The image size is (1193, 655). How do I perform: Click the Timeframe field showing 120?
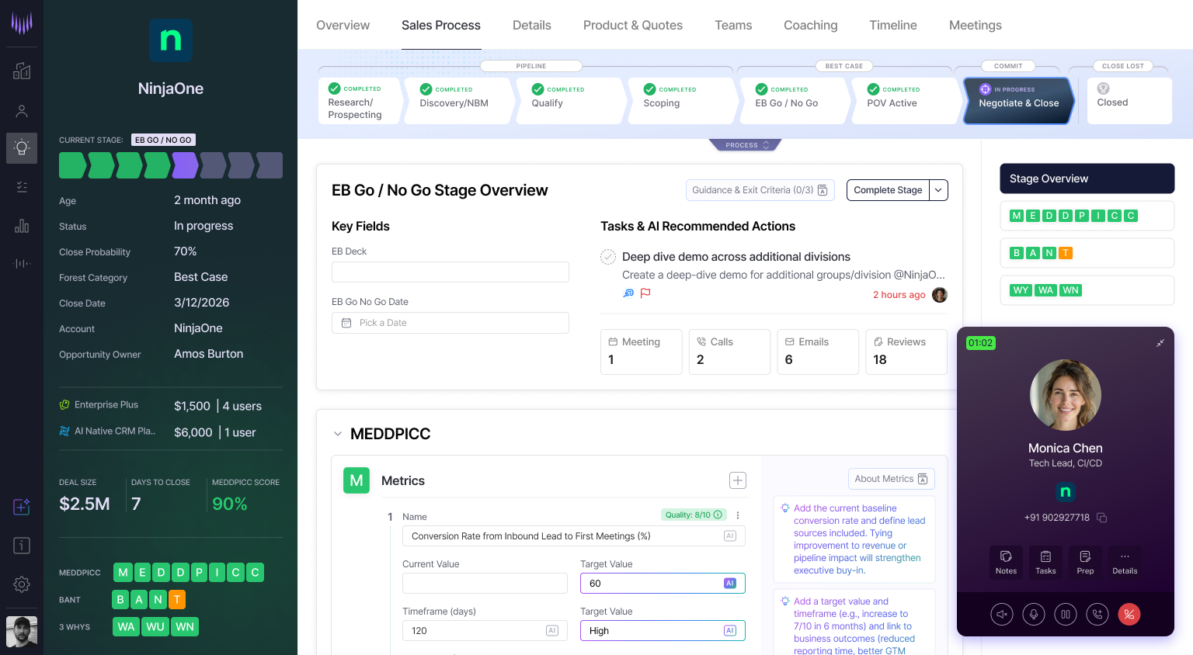[x=485, y=631]
